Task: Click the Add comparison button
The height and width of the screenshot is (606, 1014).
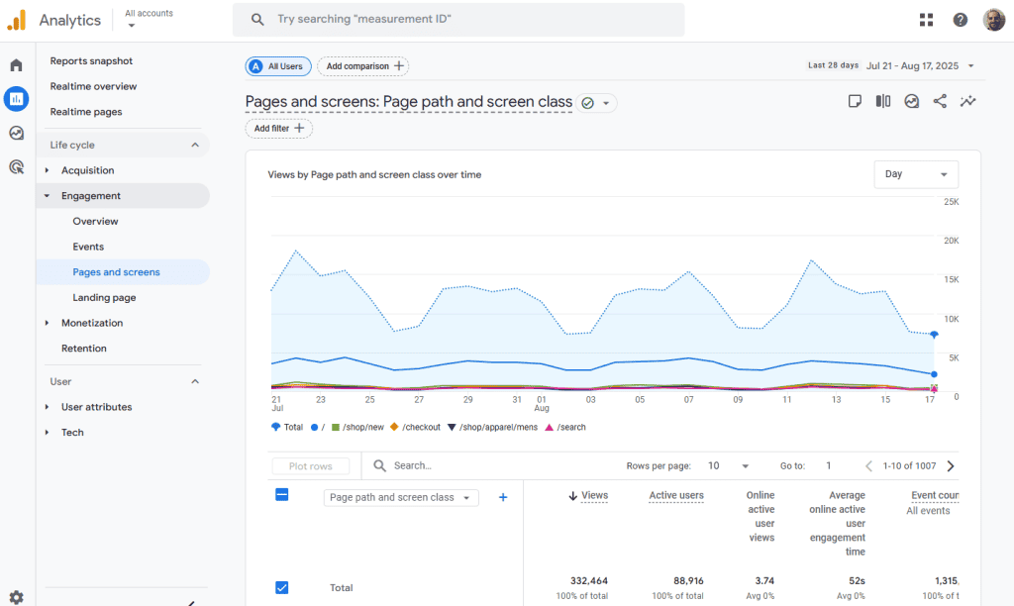Action: [362, 66]
